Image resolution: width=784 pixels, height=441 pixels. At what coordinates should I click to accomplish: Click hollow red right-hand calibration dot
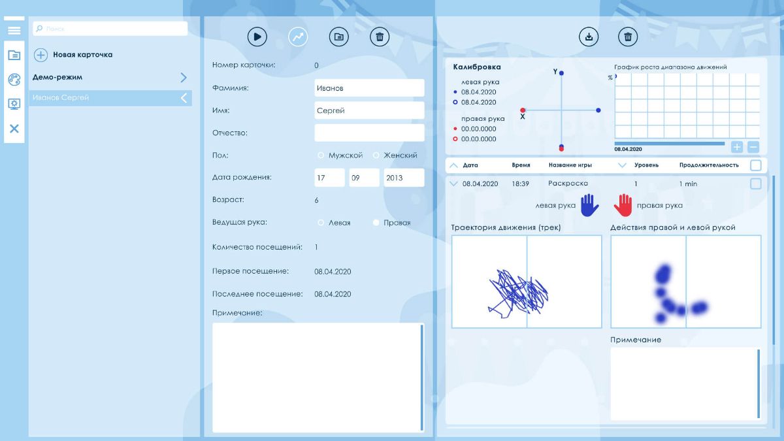pyautogui.click(x=455, y=139)
